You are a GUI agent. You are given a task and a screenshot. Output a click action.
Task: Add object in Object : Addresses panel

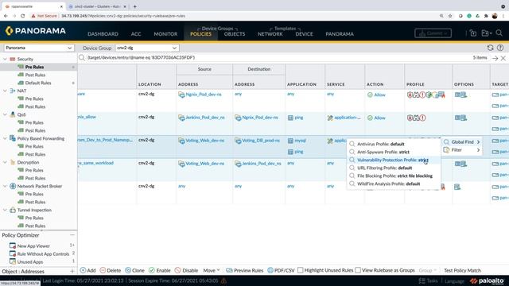[72, 271]
